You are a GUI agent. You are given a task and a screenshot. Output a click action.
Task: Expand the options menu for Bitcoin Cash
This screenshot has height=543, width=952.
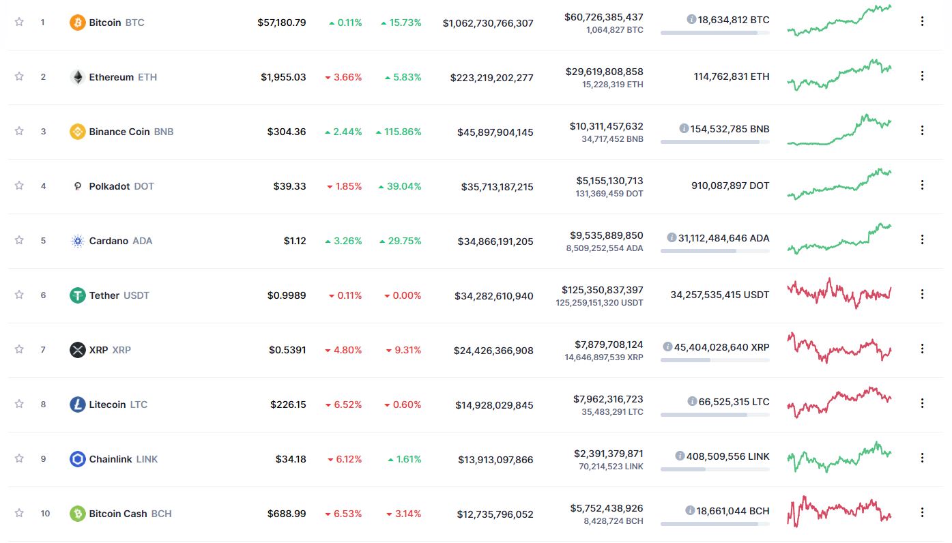point(922,512)
